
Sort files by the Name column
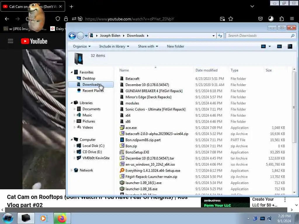coord(124,70)
